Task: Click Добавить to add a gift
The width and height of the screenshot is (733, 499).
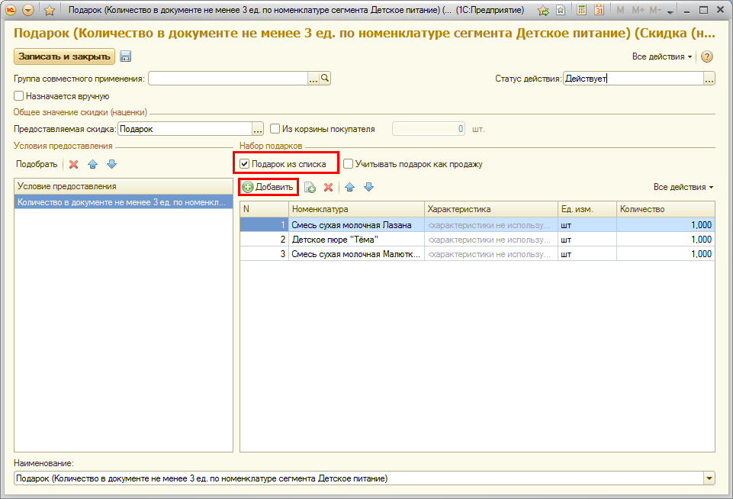Action: [268, 187]
